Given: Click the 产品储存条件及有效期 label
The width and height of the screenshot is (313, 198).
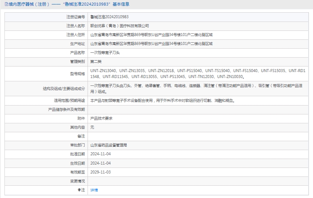Looking at the screenshot, I should tap(67, 110).
